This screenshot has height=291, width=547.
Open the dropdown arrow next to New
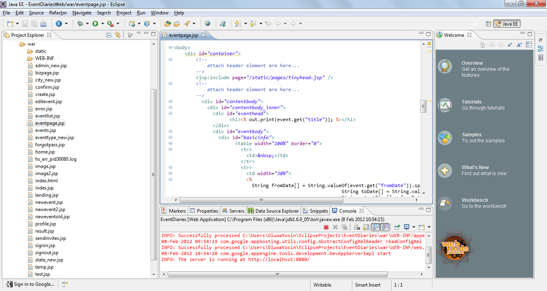(17, 24)
